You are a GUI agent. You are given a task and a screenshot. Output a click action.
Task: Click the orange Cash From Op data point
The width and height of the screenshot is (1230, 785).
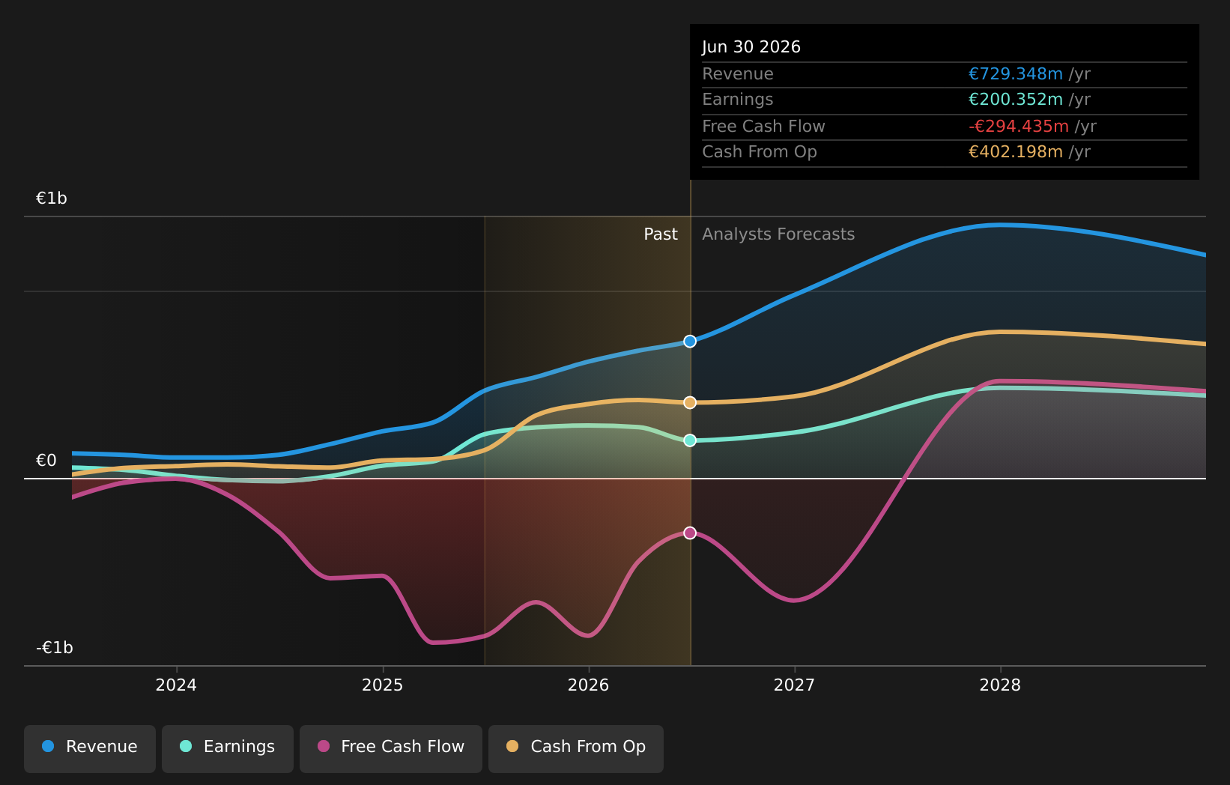tap(690, 403)
